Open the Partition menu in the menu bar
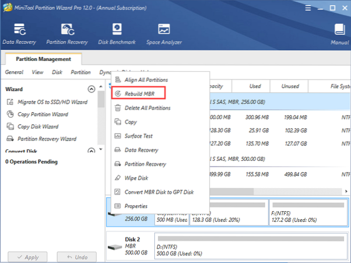This screenshot has height=263, width=351. click(80, 72)
